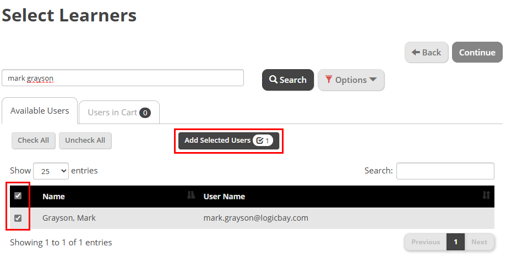
Task: Click the Continue button
Action: point(477,52)
